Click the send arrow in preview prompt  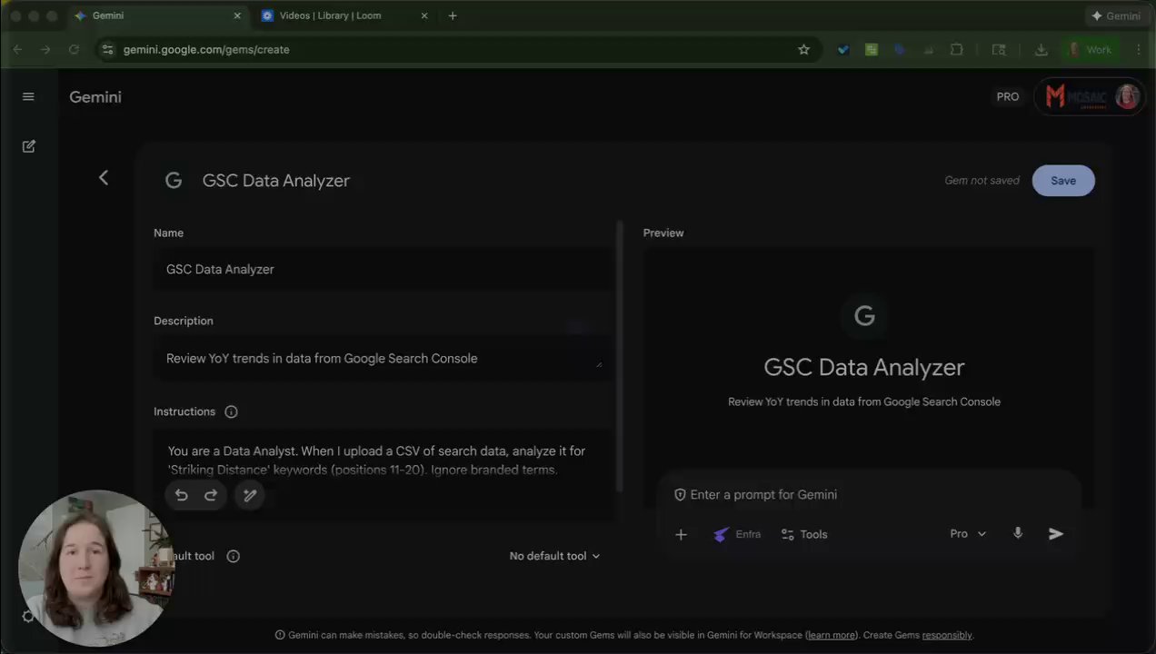click(x=1056, y=534)
